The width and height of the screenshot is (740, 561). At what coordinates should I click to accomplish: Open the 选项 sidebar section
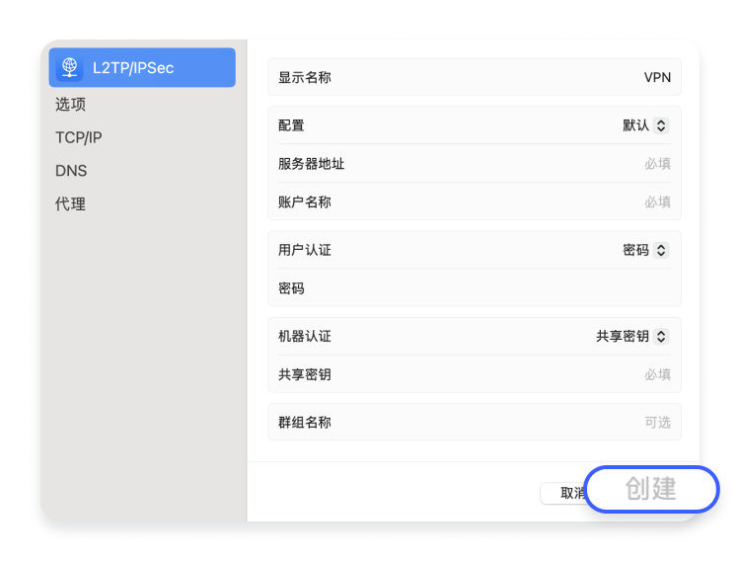[70, 105]
